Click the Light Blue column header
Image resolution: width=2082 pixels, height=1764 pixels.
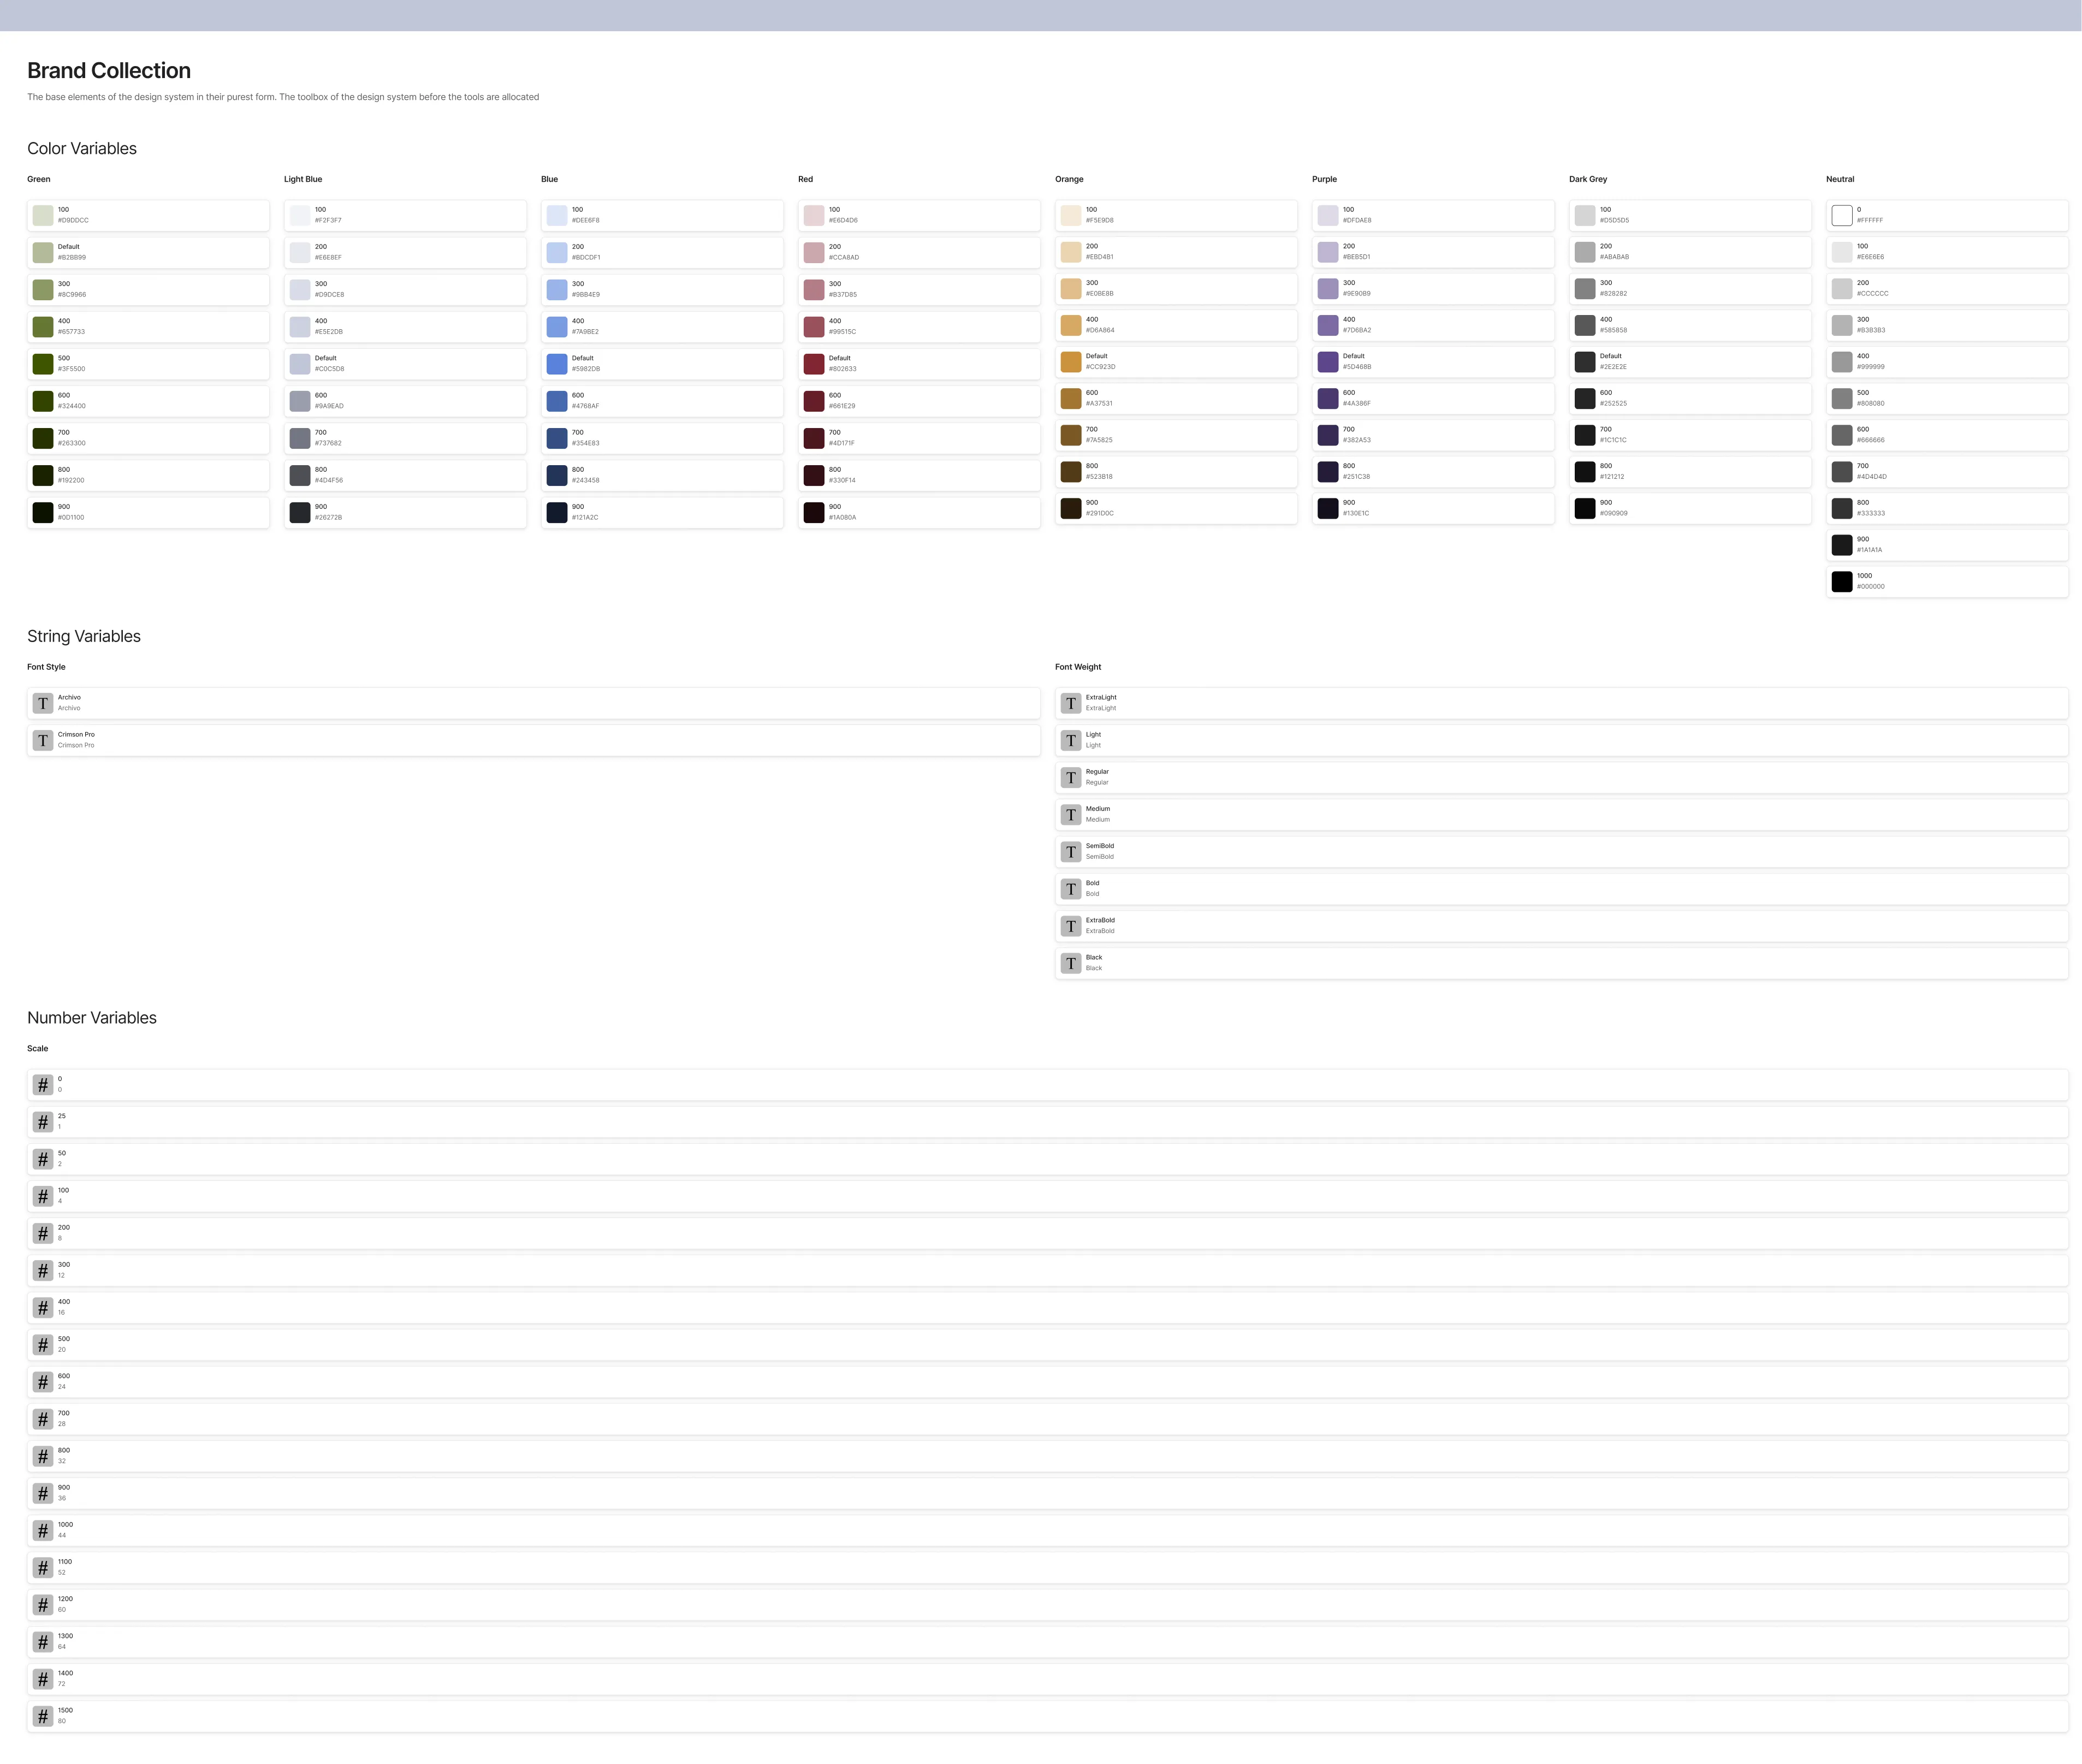pyautogui.click(x=303, y=179)
